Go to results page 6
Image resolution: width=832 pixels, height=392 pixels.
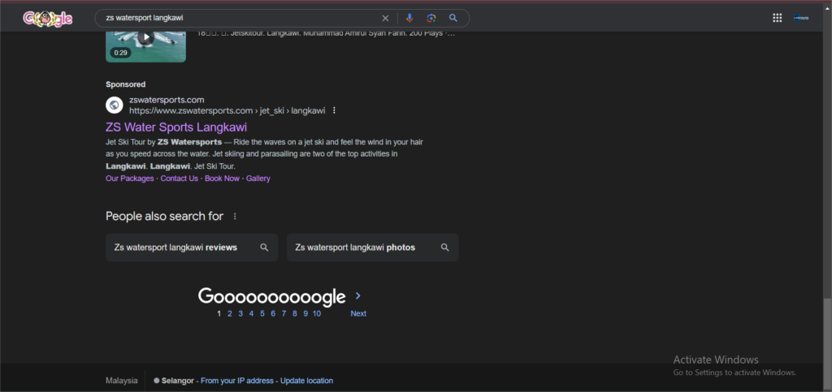273,313
